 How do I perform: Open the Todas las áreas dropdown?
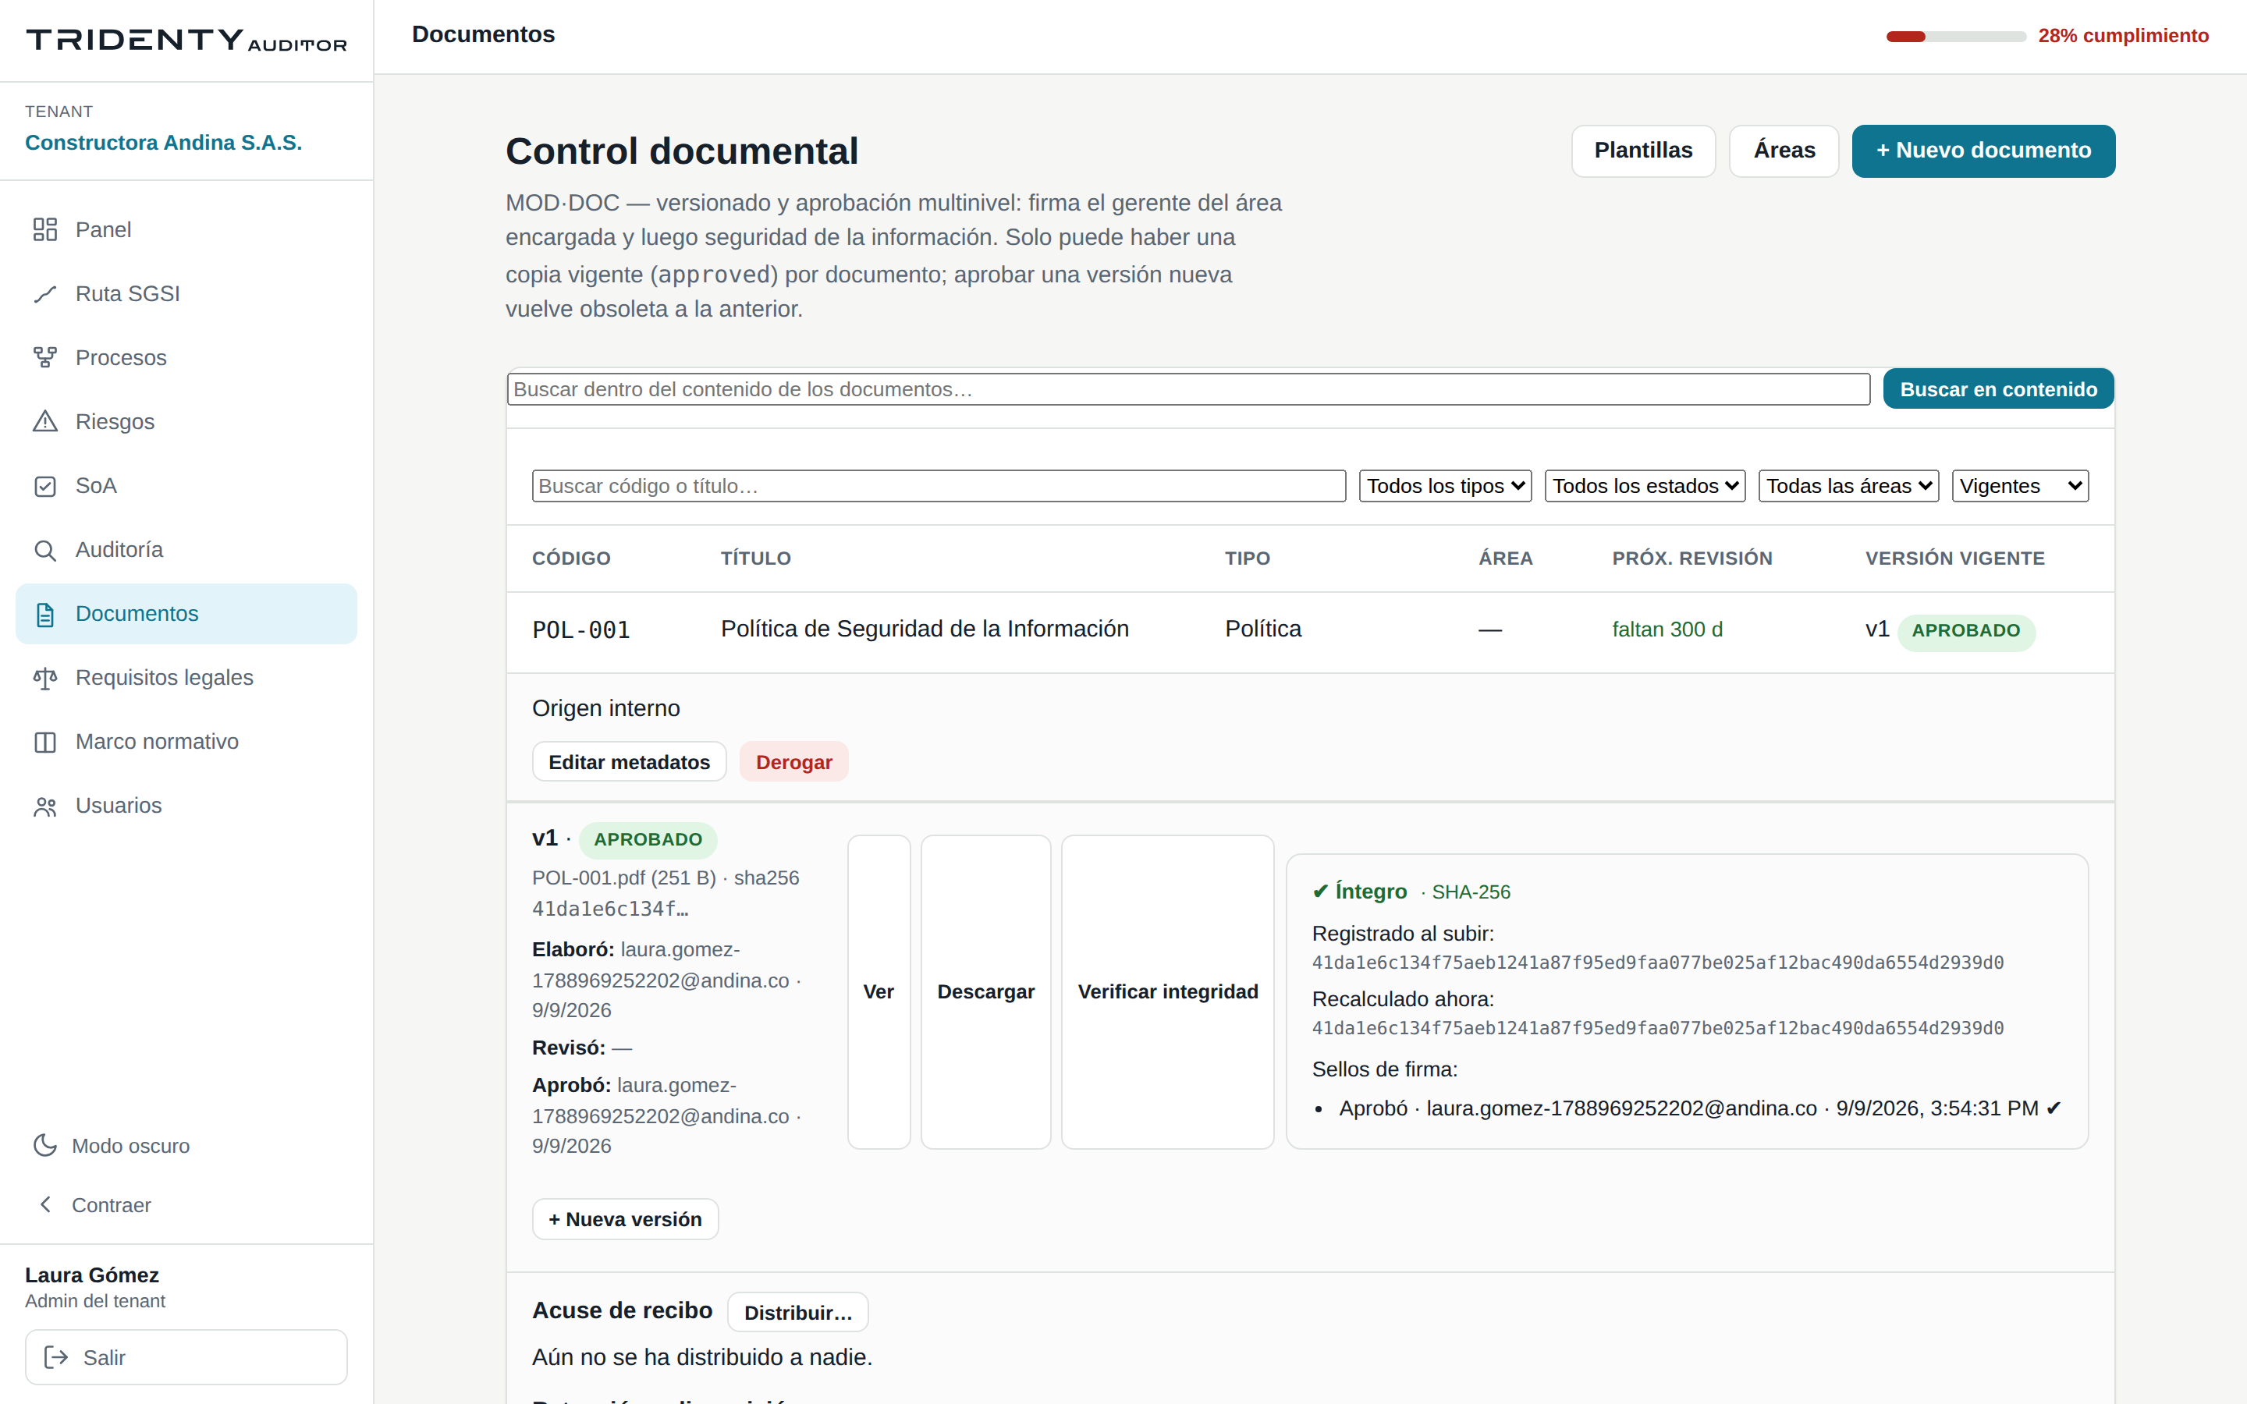click(x=1848, y=486)
